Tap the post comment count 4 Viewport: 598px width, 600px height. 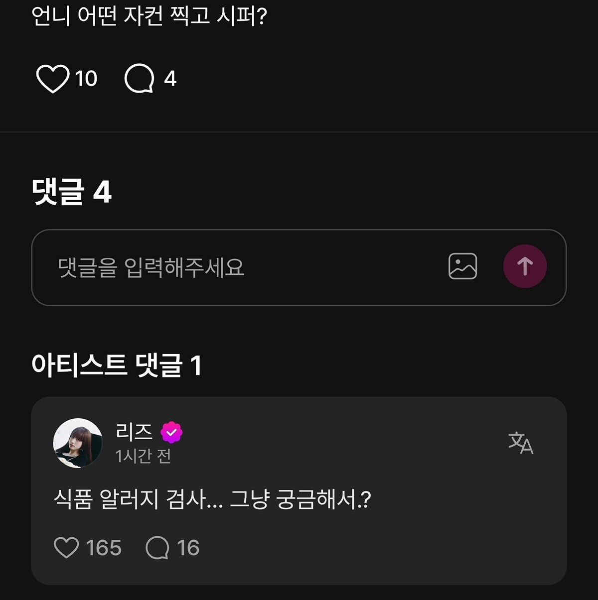[x=170, y=79]
